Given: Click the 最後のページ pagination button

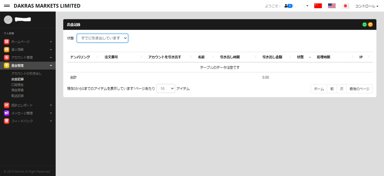Looking at the screenshot, I should point(359,89).
